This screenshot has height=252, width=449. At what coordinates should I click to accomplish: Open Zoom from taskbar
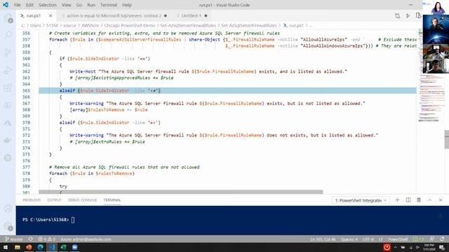pyautogui.click(x=75, y=247)
